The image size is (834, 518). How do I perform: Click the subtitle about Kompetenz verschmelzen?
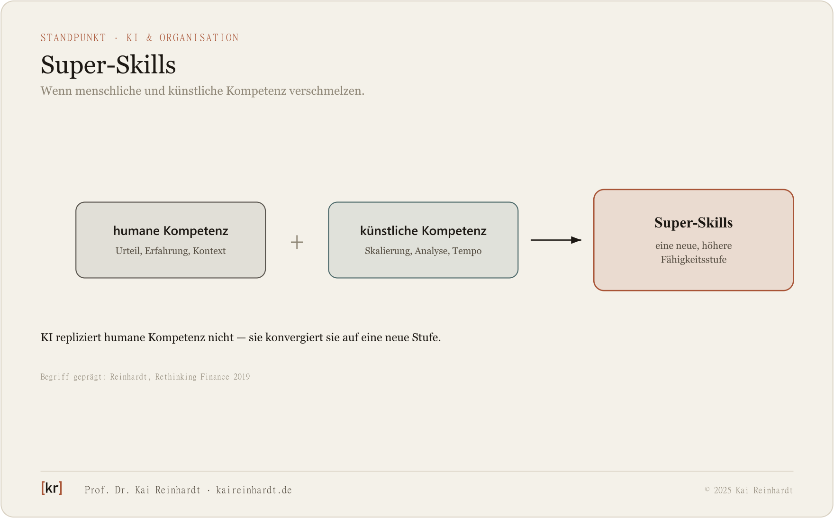[202, 91]
